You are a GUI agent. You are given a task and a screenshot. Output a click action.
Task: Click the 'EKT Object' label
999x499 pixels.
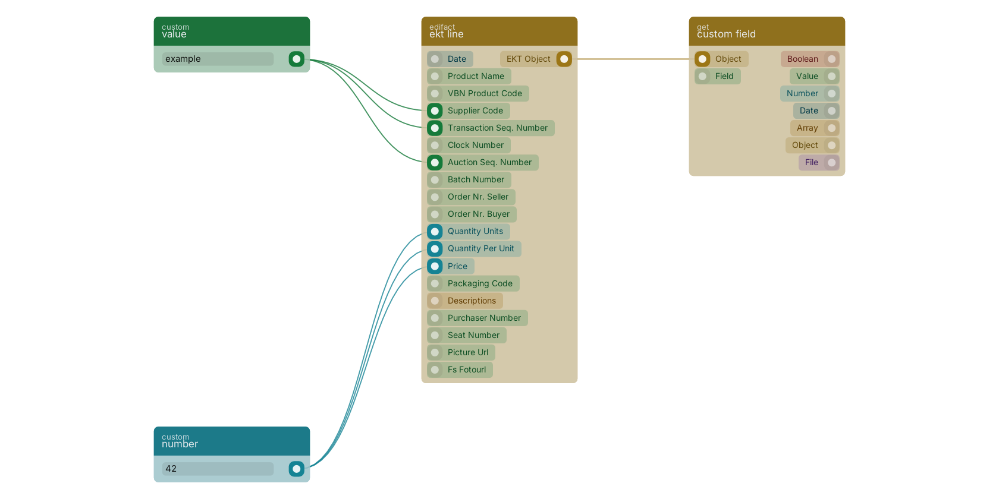pos(529,59)
